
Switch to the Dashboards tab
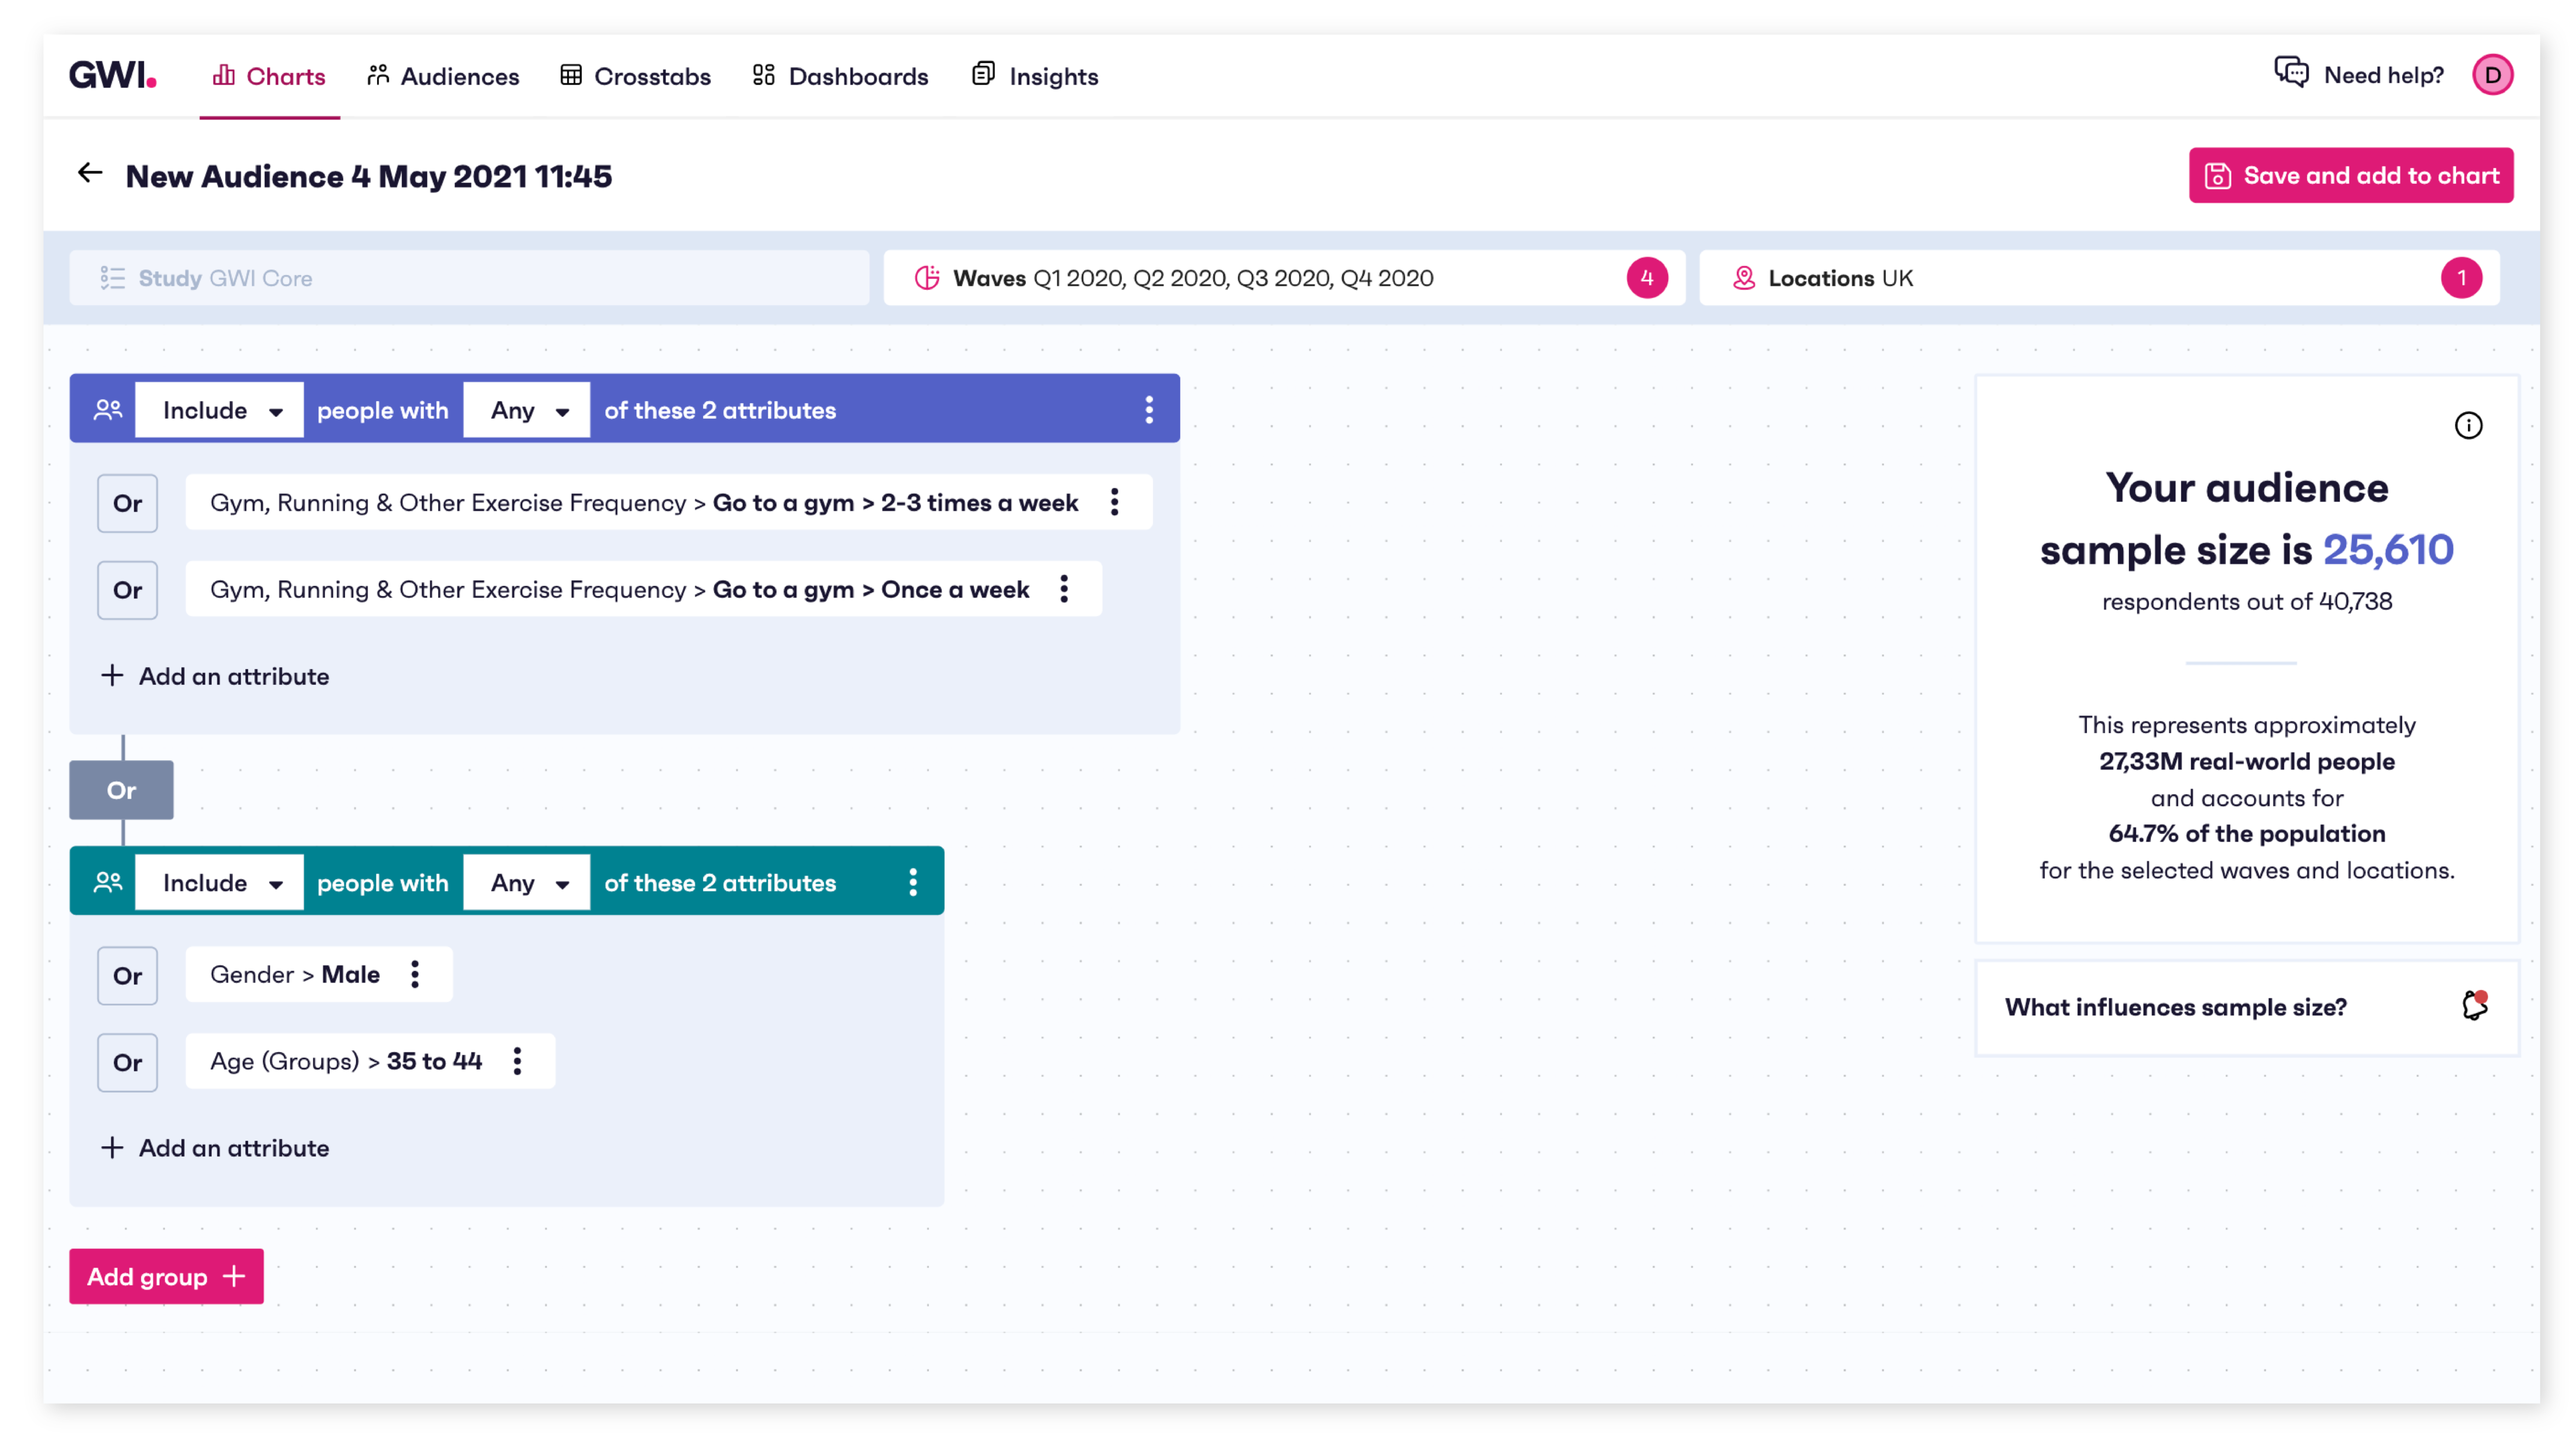(x=840, y=76)
